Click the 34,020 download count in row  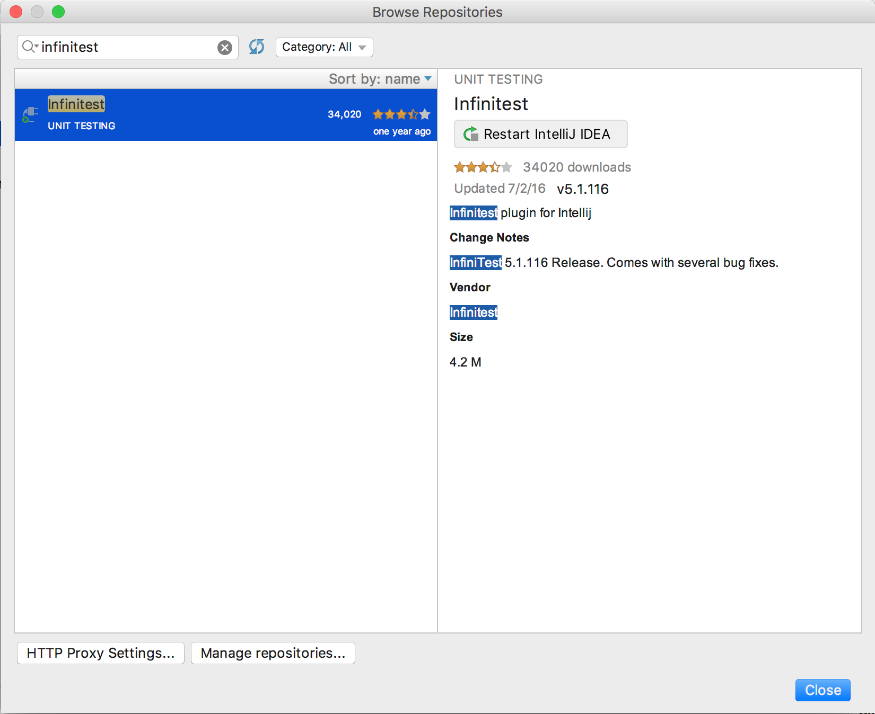345,114
